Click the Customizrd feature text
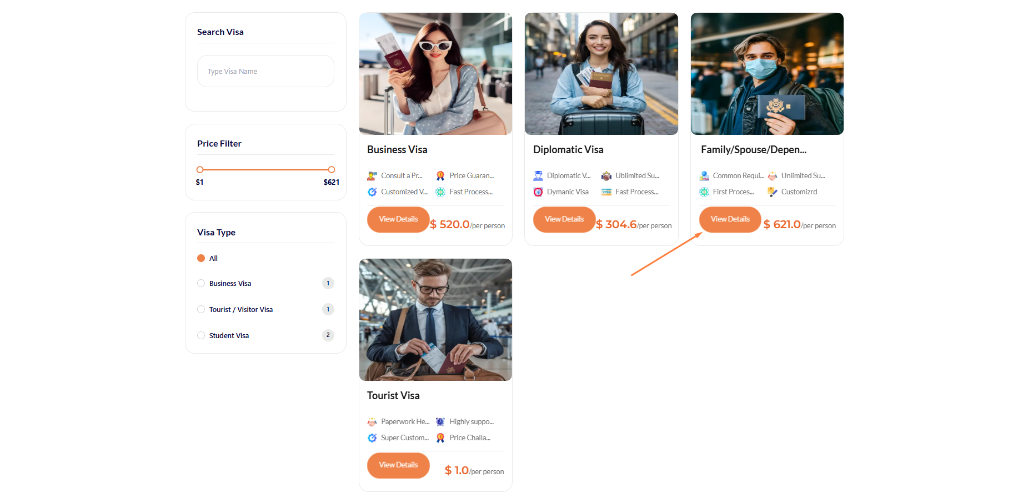The image size is (1028, 503). point(799,192)
